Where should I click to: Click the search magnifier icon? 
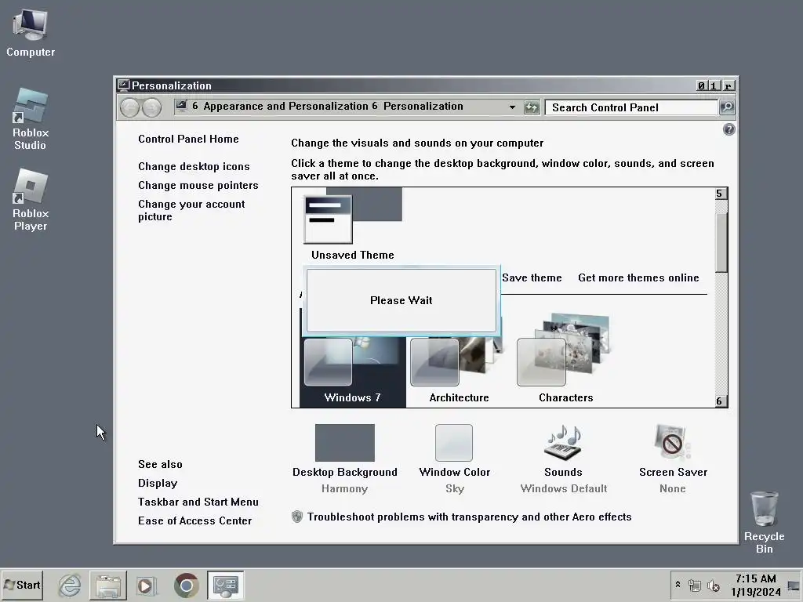727,107
